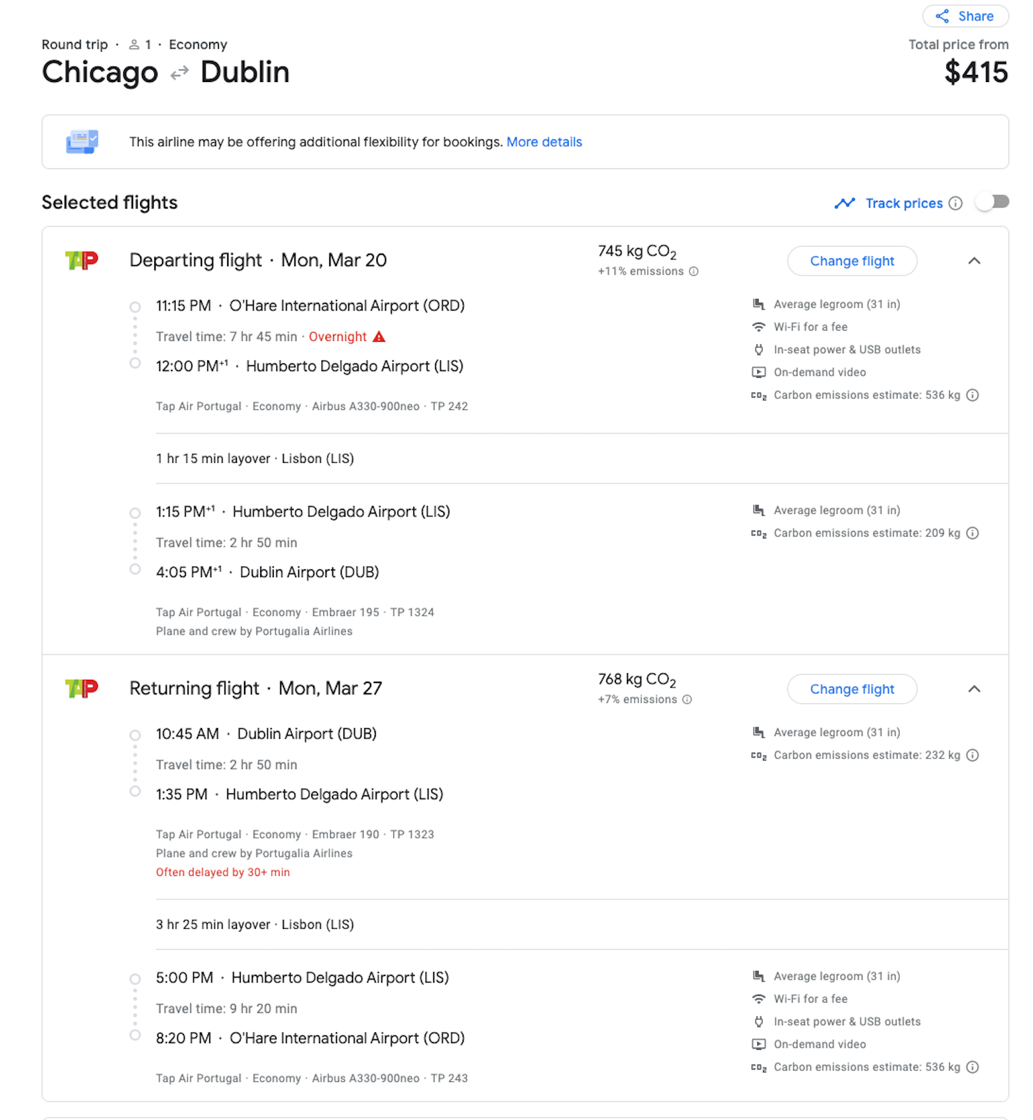Enable the Track prices toggle
The width and height of the screenshot is (1033, 1120).
click(x=993, y=202)
